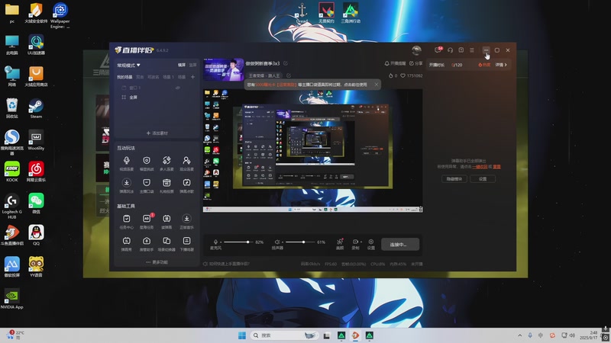Edit the stream category pencil icon
This screenshot has height=343, width=611.
click(289, 75)
